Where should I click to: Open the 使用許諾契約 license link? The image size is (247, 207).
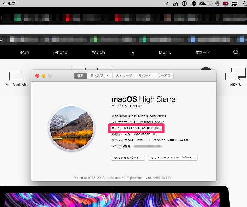(x=162, y=178)
